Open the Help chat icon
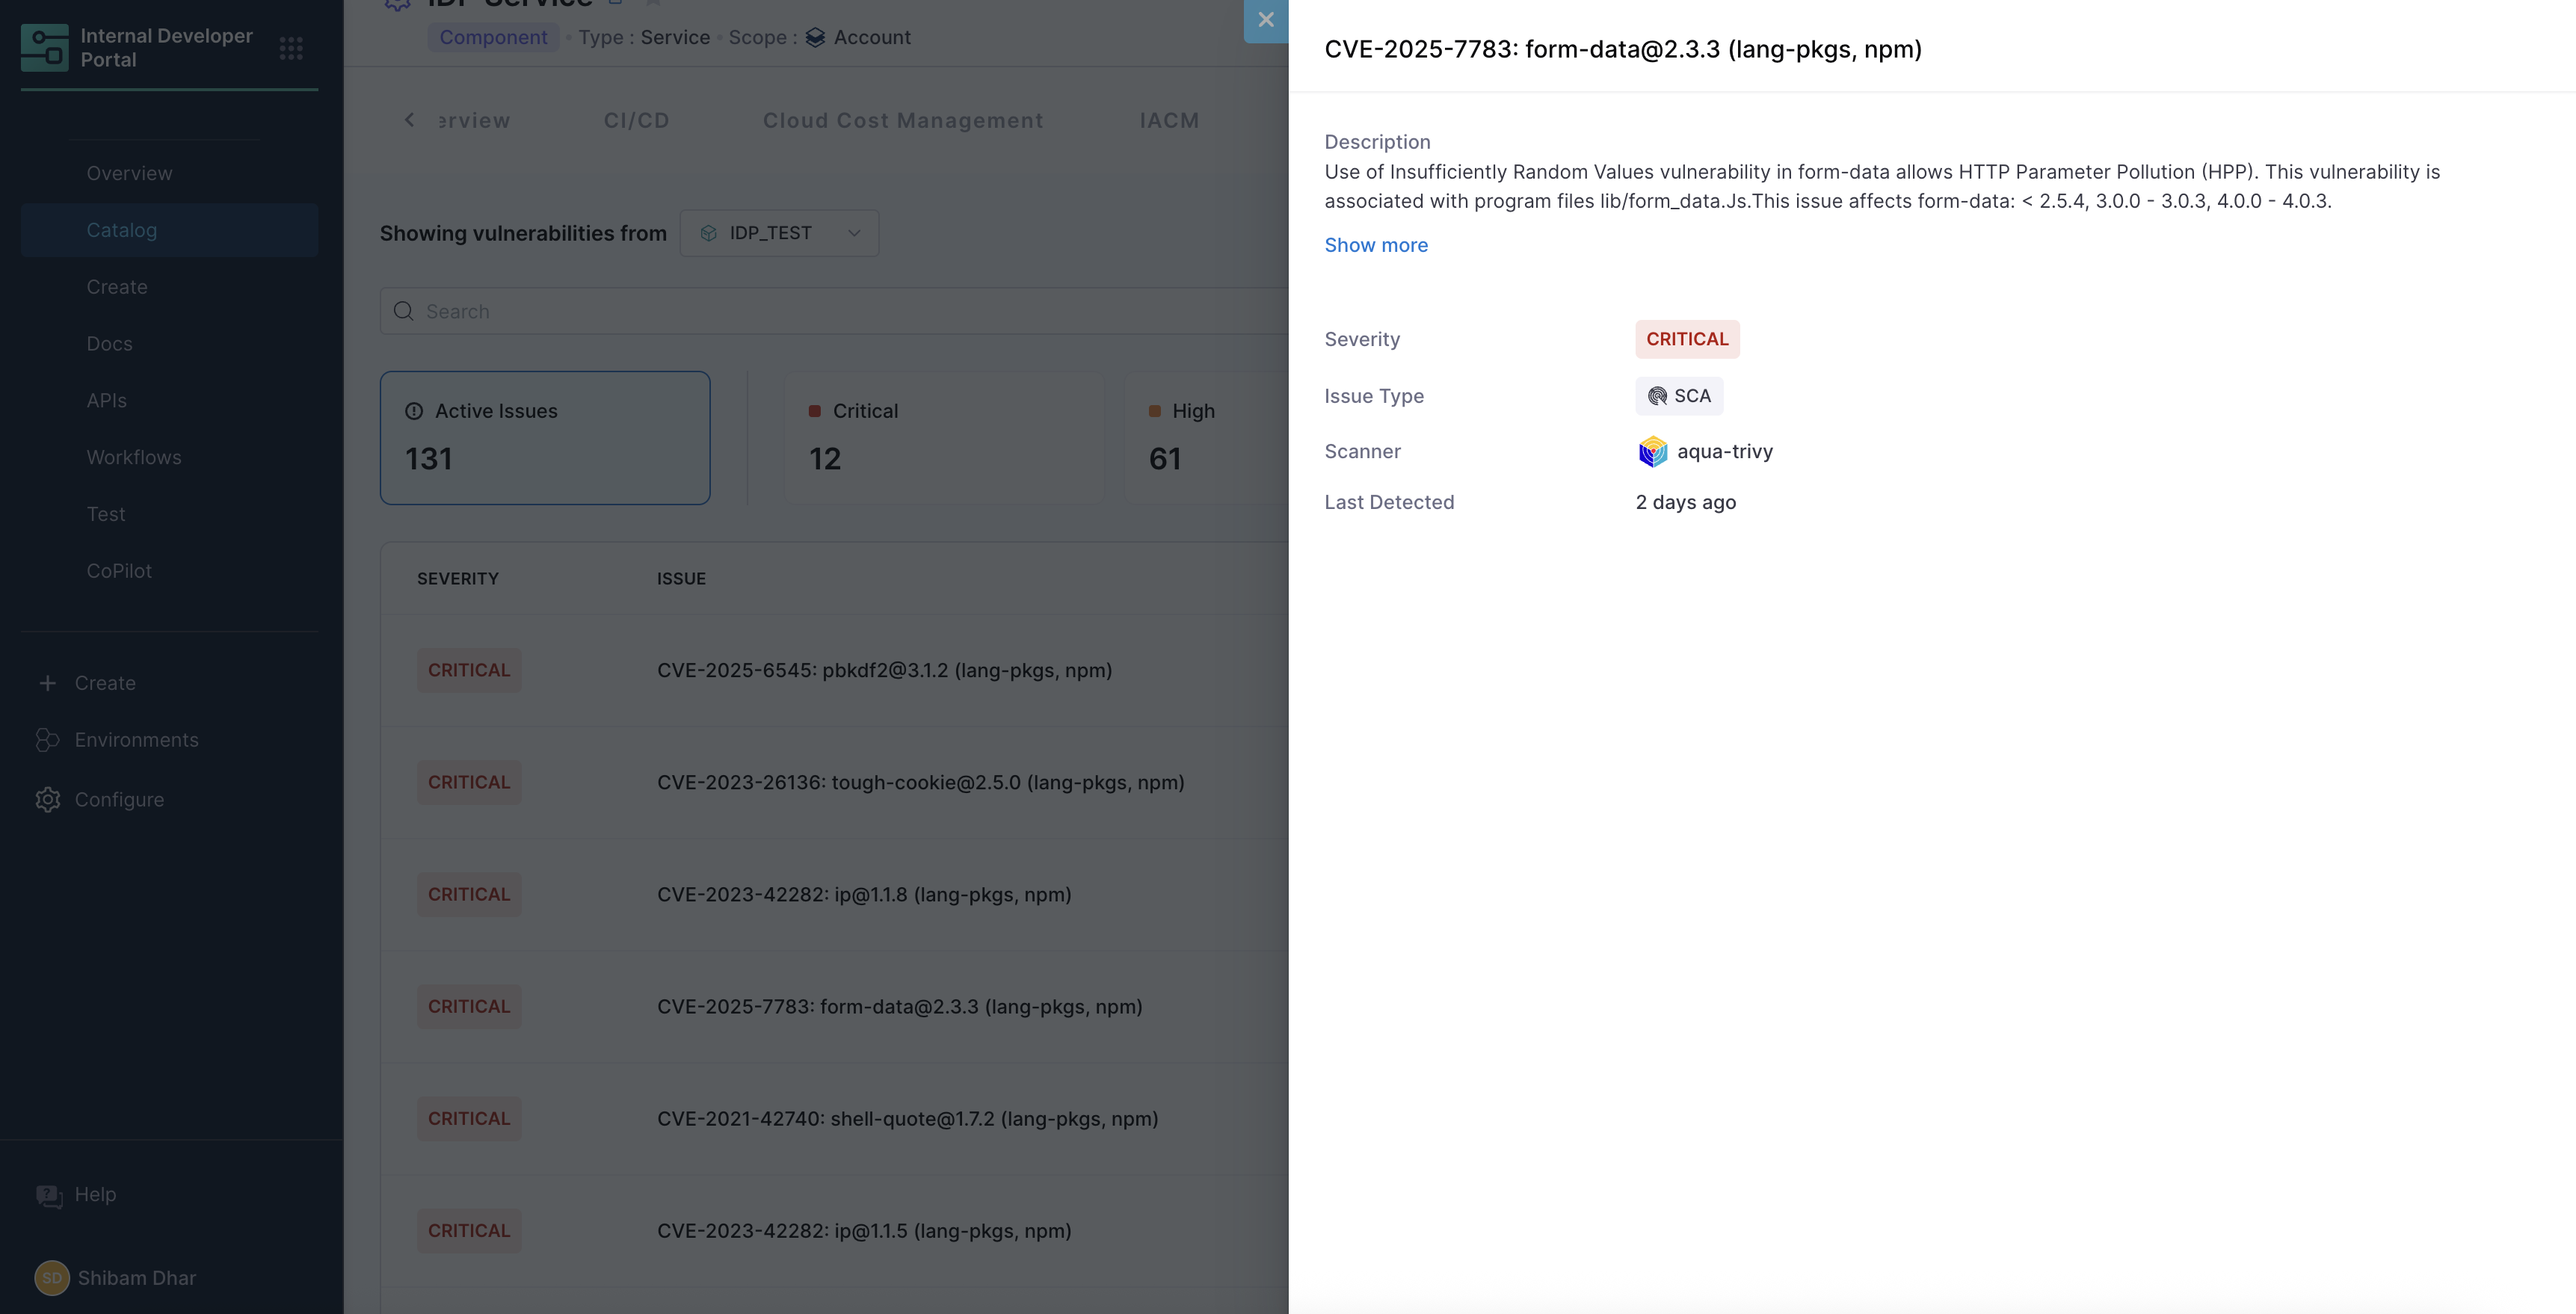The width and height of the screenshot is (2576, 1314). (48, 1195)
